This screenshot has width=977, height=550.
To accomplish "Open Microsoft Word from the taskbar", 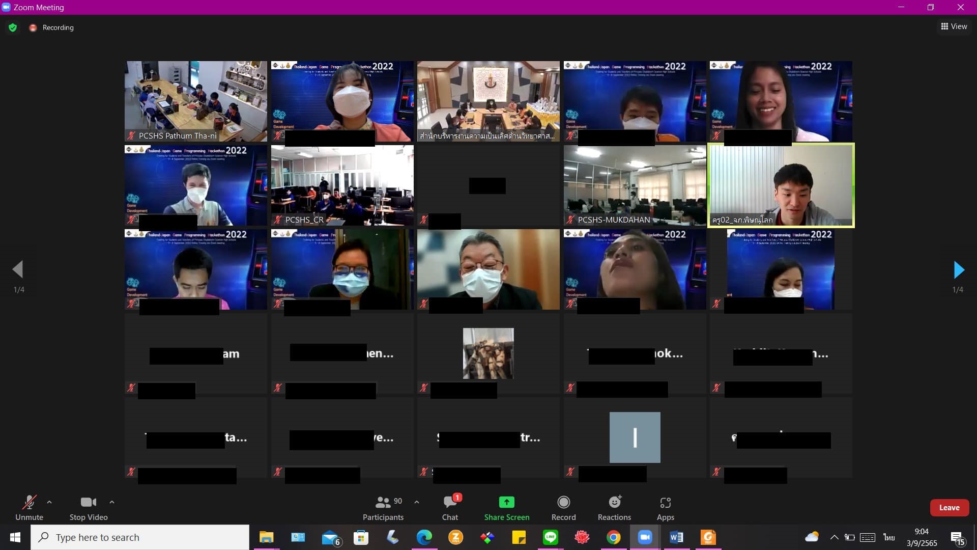I will 676,537.
